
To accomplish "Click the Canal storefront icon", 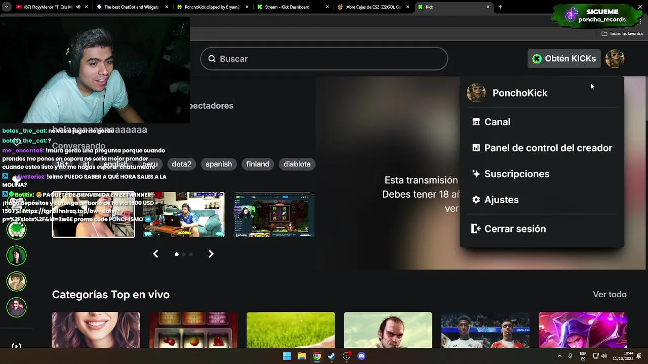I will click(x=476, y=122).
